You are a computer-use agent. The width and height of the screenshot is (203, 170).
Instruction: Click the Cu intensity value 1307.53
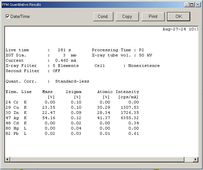[x=130, y=107]
